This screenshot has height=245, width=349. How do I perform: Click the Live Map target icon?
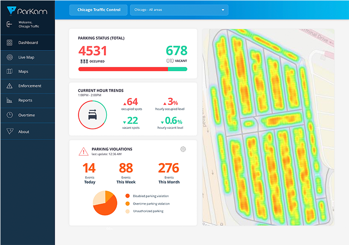[x=10, y=57]
